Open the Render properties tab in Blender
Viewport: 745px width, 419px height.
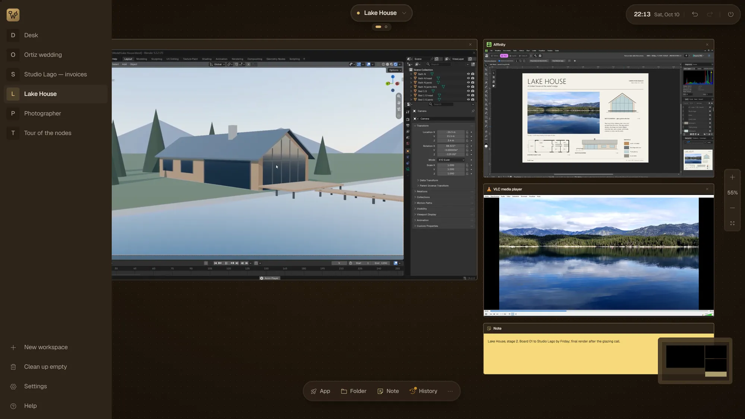(408, 119)
